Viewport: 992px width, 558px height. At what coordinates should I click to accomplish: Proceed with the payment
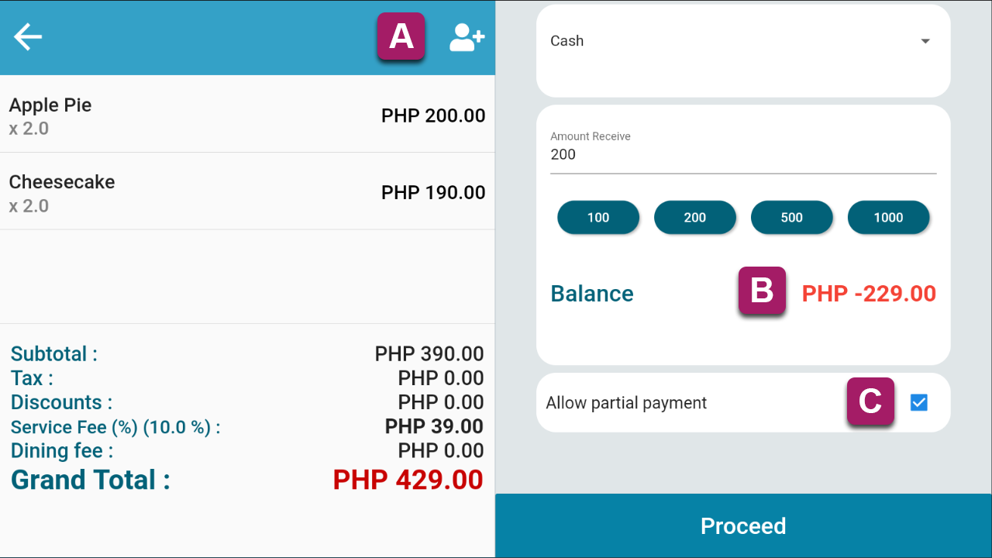(743, 526)
